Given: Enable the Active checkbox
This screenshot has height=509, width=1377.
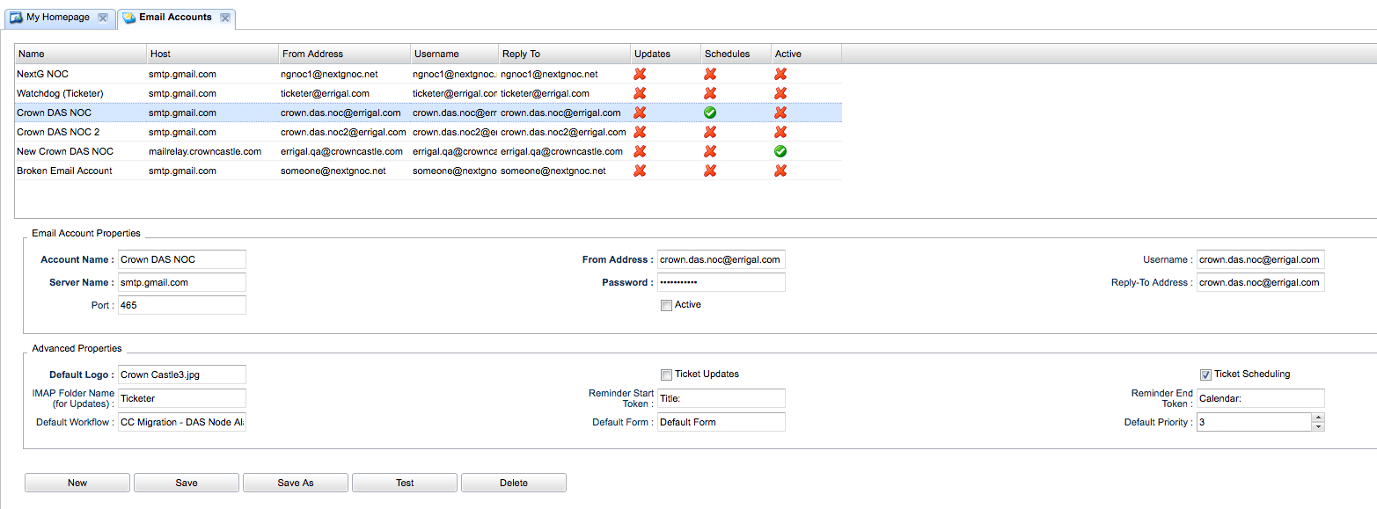Looking at the screenshot, I should click(x=666, y=305).
